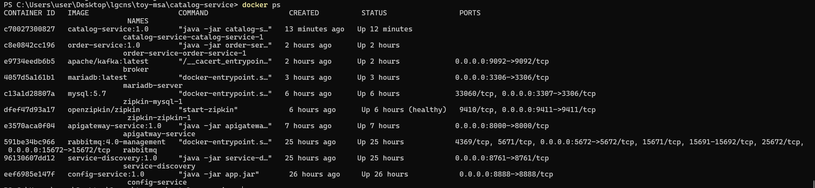This screenshot has height=188, width=815.
Task: Click the mysql:5.7 image entry
Action: click(87, 94)
